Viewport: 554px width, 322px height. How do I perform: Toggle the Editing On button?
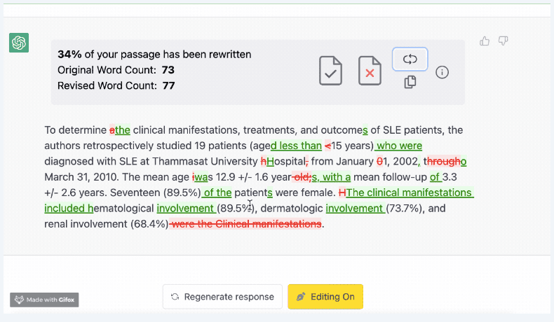pos(325,297)
